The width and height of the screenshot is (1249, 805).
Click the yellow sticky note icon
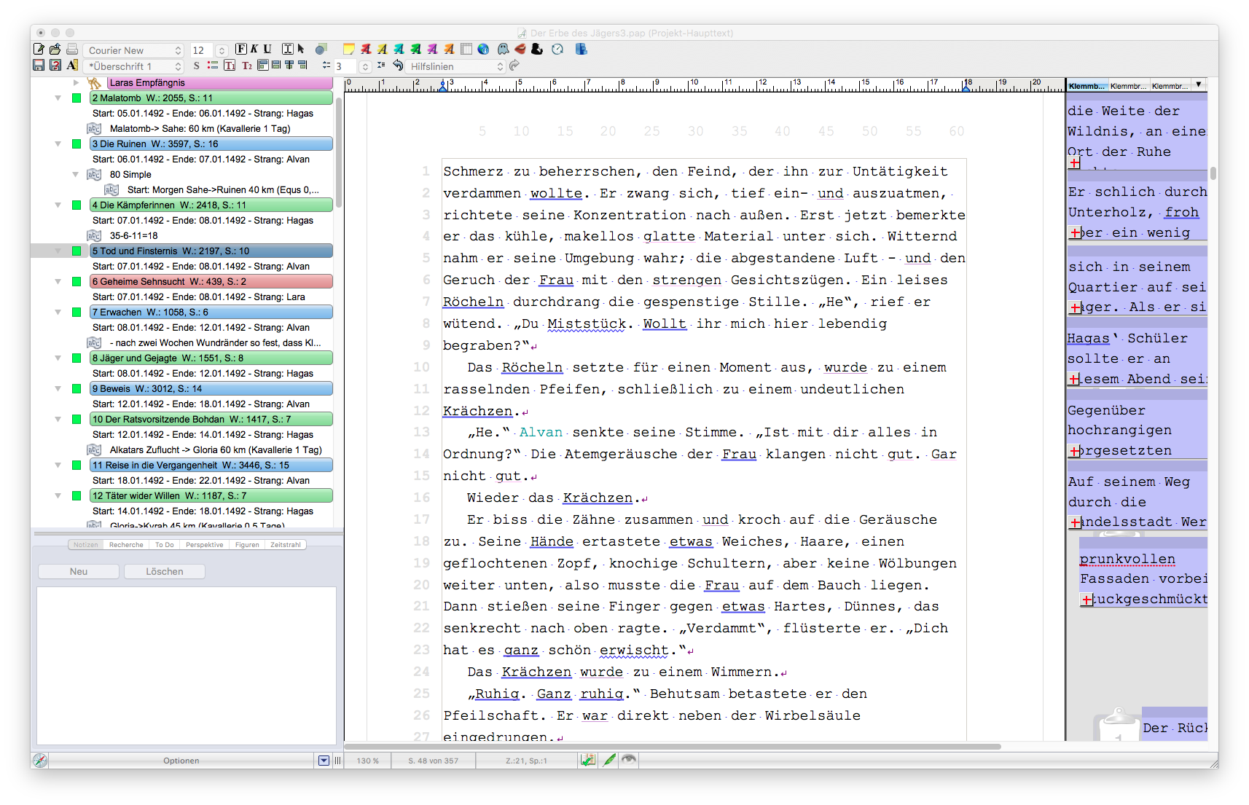coord(349,50)
